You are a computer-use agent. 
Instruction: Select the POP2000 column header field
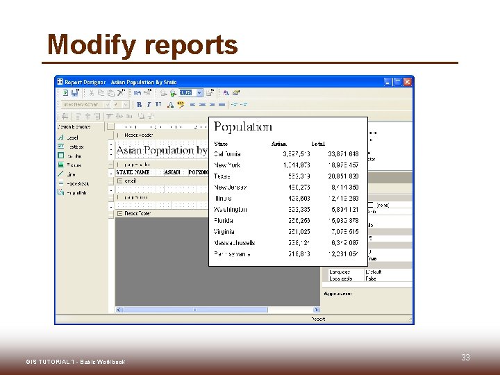click(x=198, y=172)
